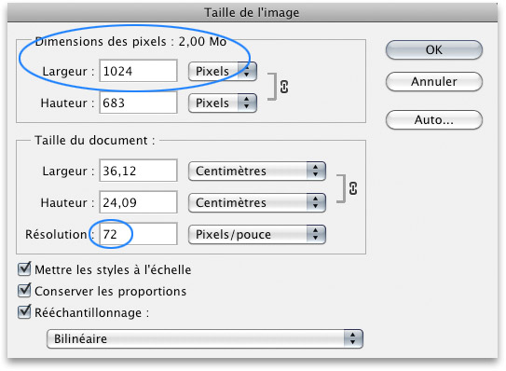
Task: Click the document size chain link icon
Action: 353,188
